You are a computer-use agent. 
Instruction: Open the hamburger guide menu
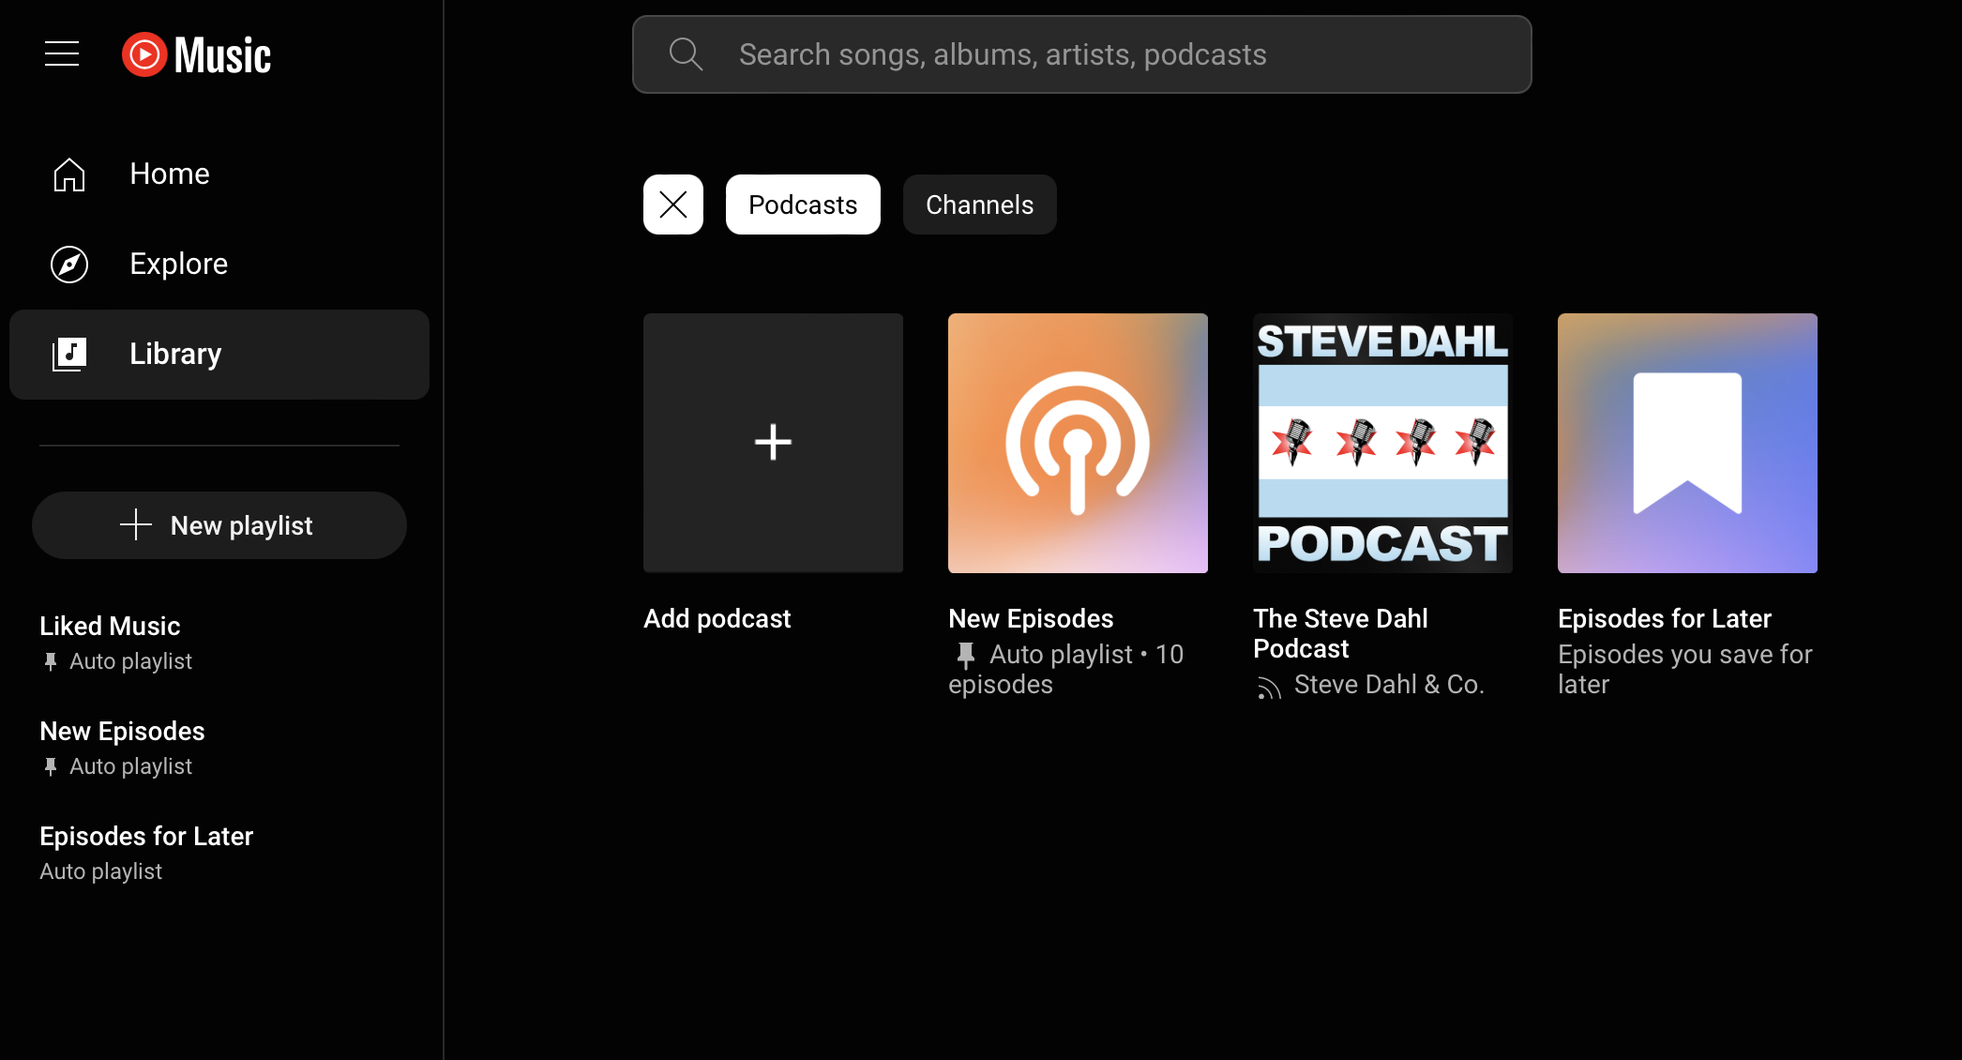62,54
